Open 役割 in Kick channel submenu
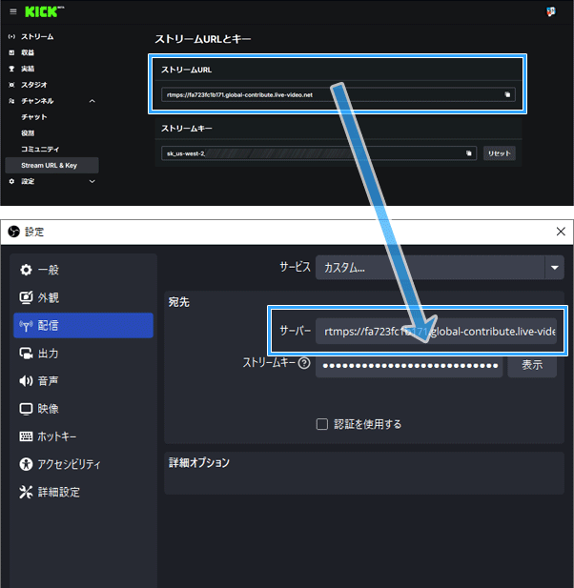The height and width of the screenshot is (588, 574). coord(28,133)
